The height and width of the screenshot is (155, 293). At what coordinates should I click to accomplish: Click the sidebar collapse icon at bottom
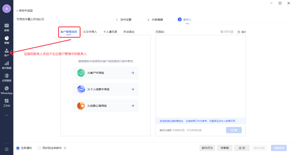[x=7, y=149]
